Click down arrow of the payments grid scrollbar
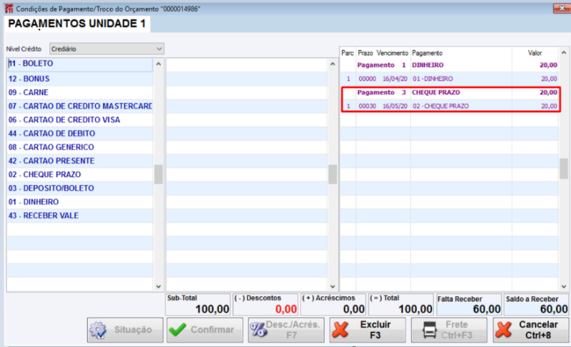Screen dimensions: 571x347 click(x=564, y=286)
